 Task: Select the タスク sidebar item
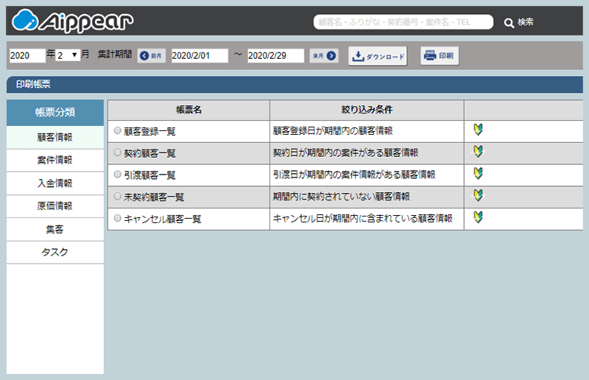coord(54,252)
